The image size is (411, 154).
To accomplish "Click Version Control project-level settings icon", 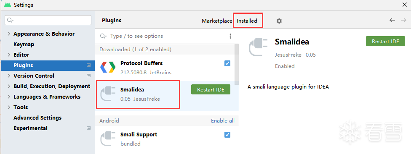I will tap(88, 76).
